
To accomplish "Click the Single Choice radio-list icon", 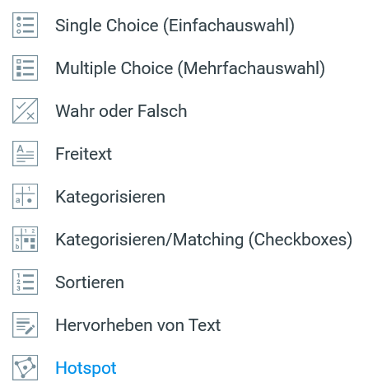I will (x=25, y=25).
